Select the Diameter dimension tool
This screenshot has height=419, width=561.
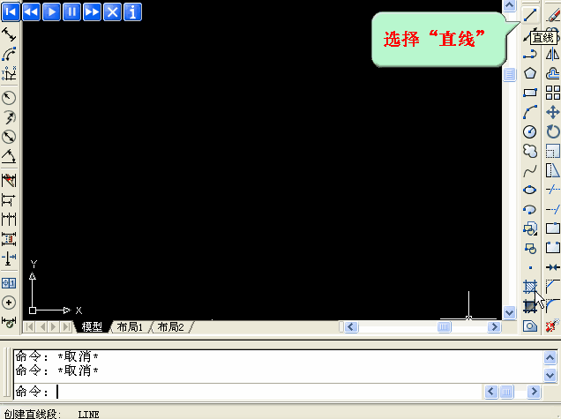(x=9, y=137)
